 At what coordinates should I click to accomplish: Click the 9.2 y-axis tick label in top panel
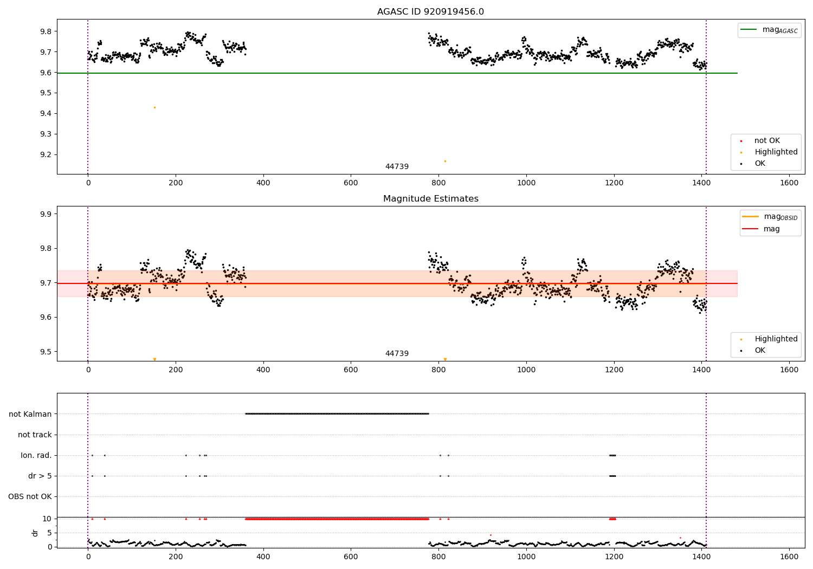[46, 154]
